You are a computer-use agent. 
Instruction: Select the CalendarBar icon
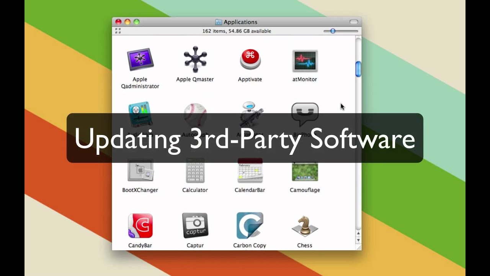pyautogui.click(x=250, y=170)
